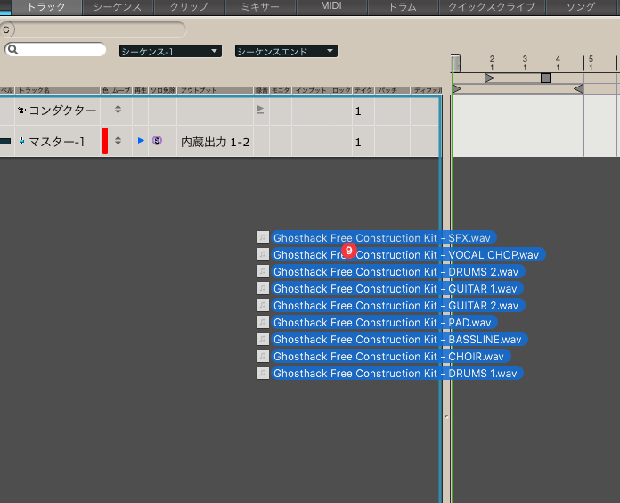
Task: Open the シーケンス-1 dropdown
Action: [170, 51]
